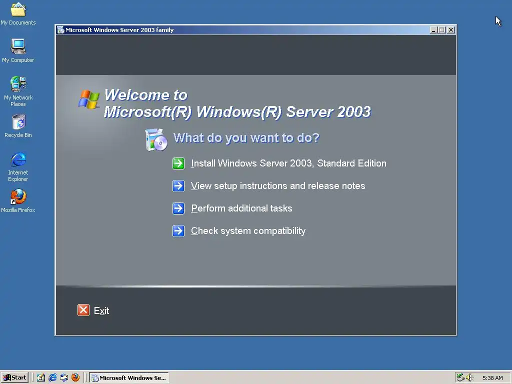
Task: Open View setup instructions and release notes
Action: click(278, 186)
